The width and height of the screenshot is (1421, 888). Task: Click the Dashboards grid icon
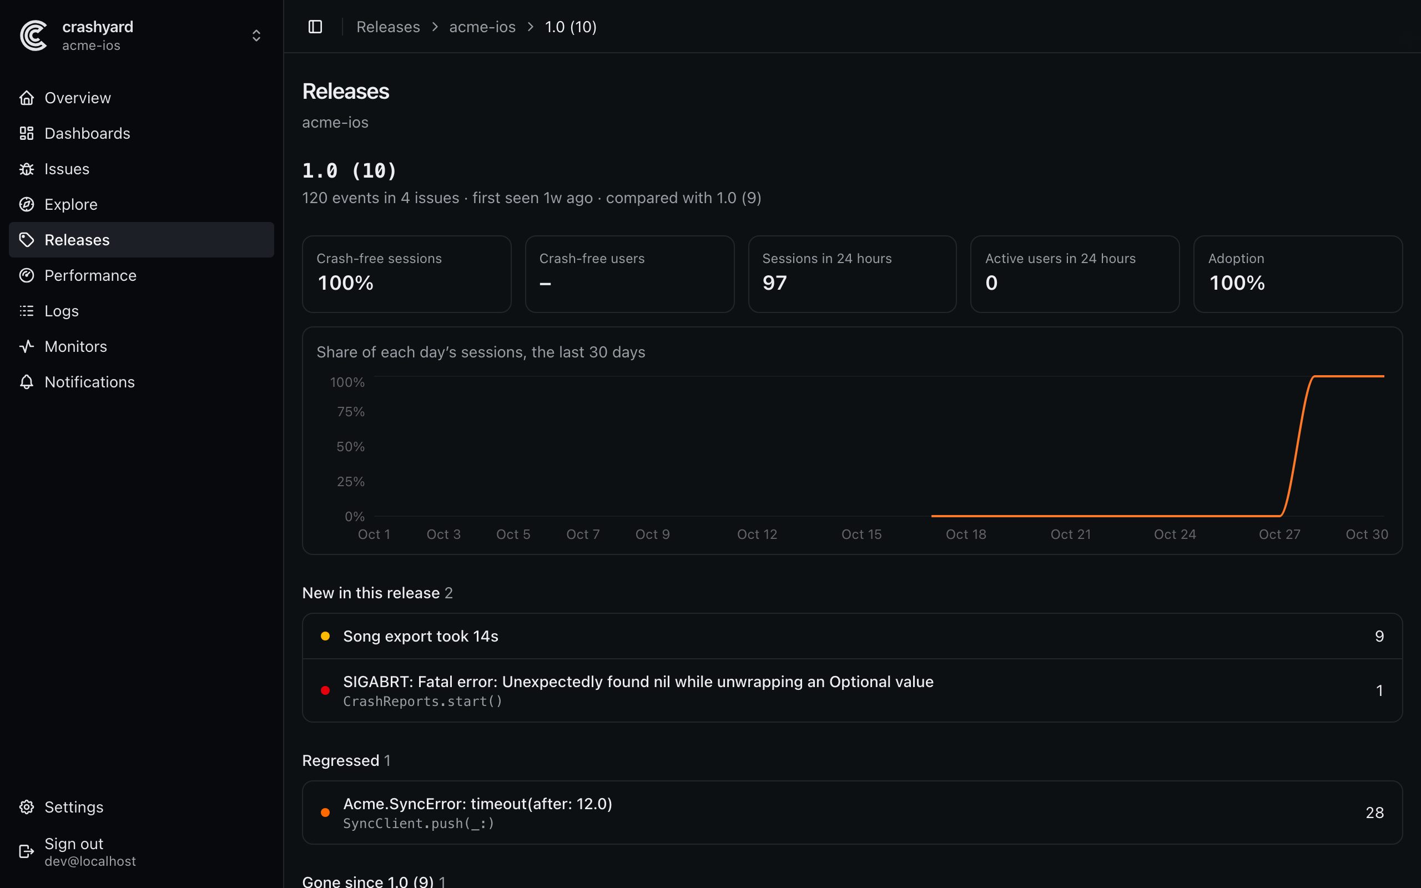[x=27, y=133]
